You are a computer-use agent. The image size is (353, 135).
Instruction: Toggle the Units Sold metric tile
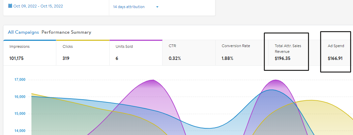(x=136, y=53)
